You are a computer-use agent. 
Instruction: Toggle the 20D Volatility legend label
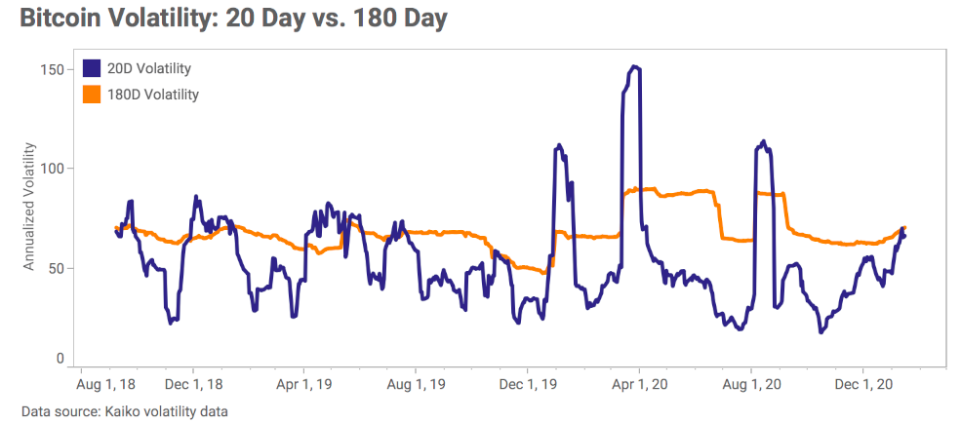point(148,68)
